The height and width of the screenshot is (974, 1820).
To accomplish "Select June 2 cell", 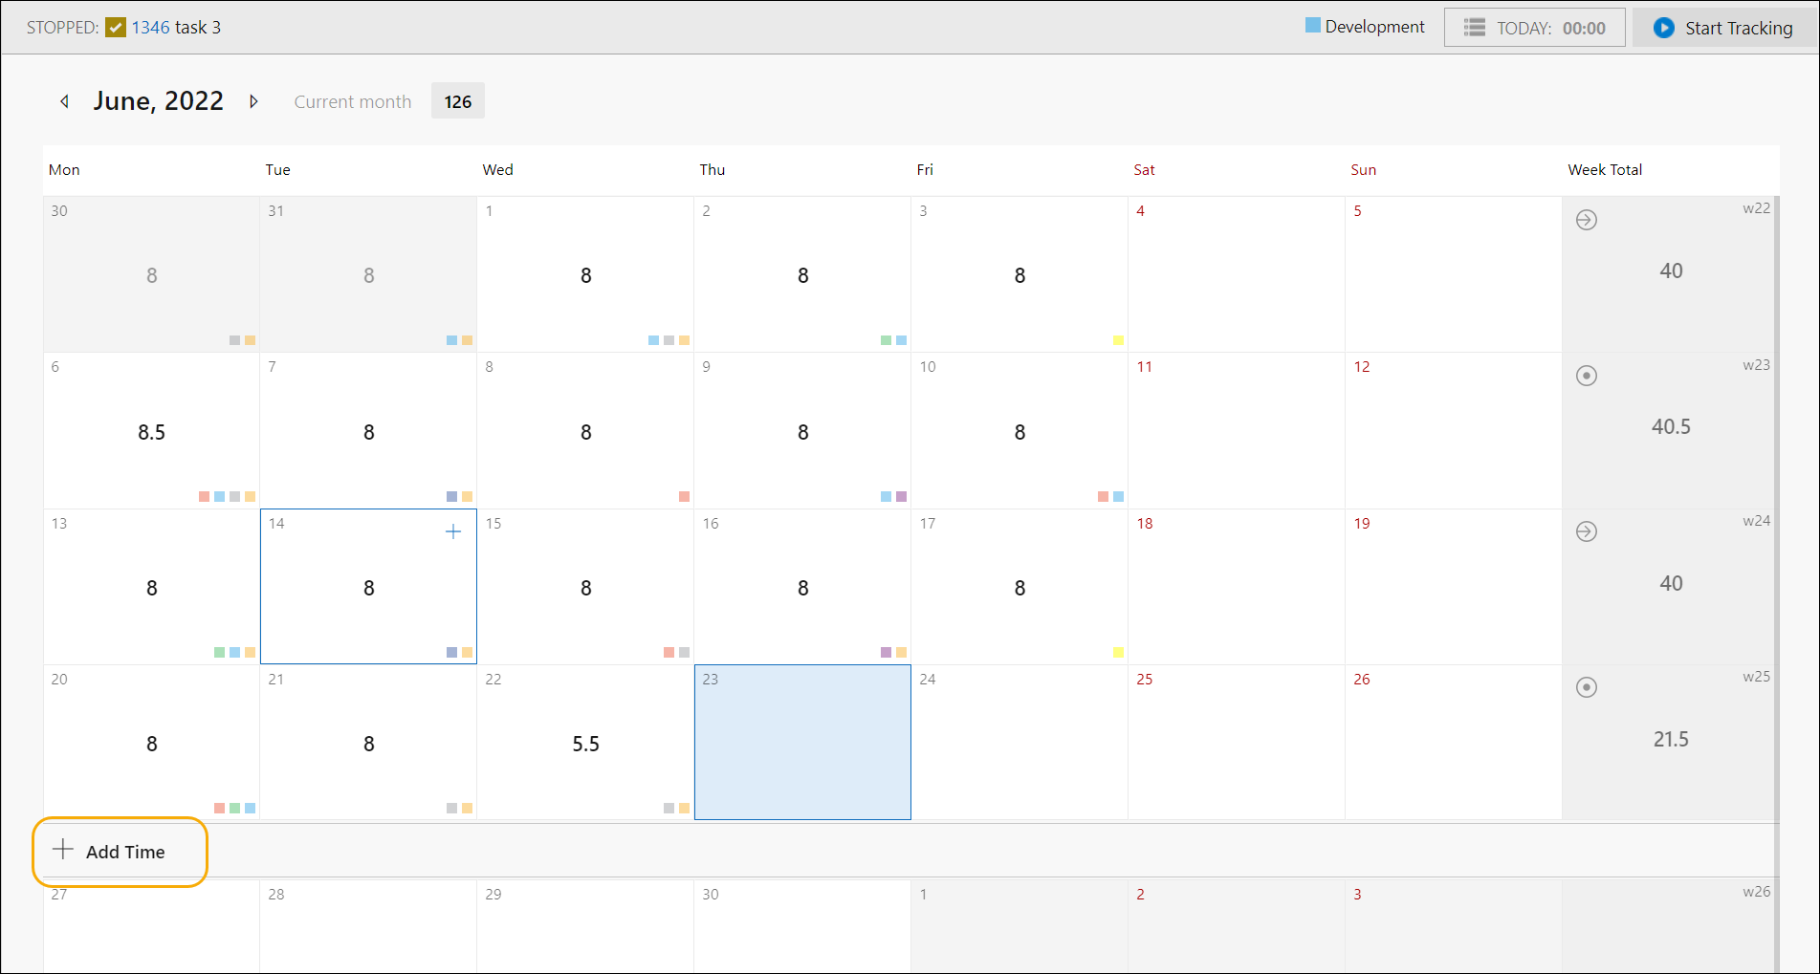I will pos(802,274).
